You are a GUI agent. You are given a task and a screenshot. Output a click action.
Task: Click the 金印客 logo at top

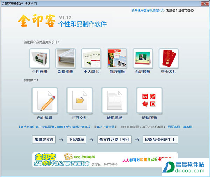click(x=36, y=21)
